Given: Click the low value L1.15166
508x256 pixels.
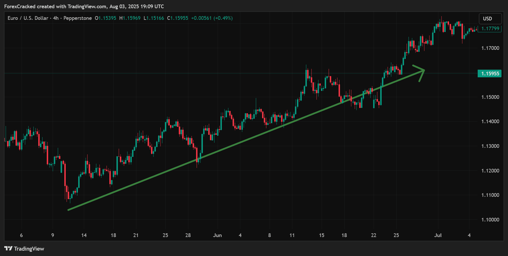Looking at the screenshot, I should point(153,18).
